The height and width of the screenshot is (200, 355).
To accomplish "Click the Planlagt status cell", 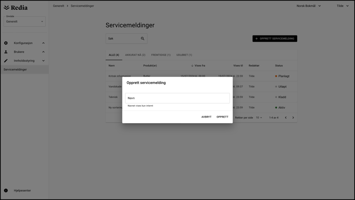I will point(282,76).
